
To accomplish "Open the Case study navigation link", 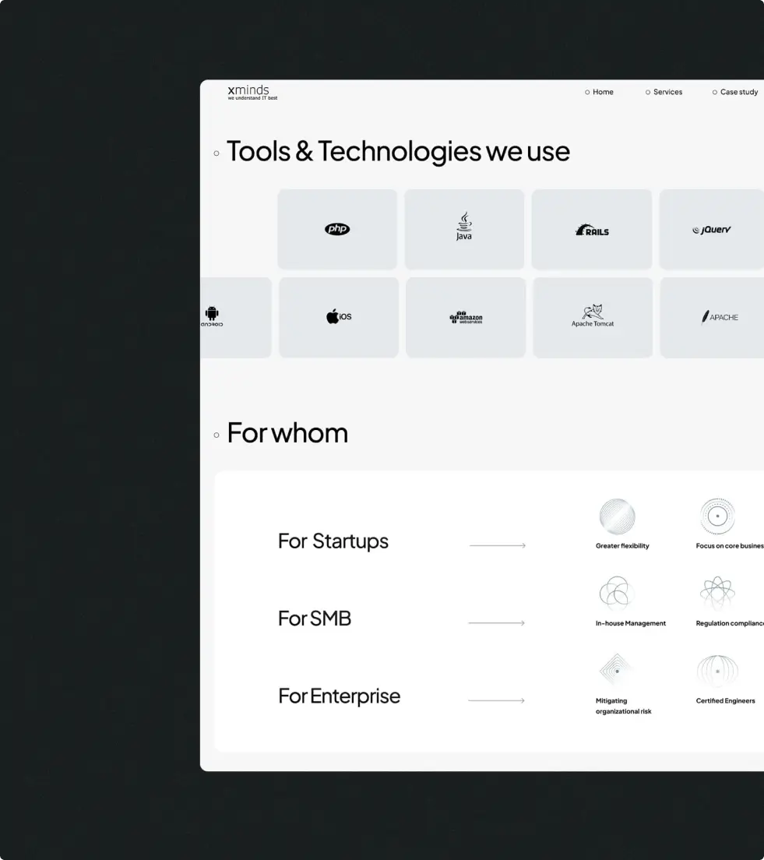I will tap(735, 92).
